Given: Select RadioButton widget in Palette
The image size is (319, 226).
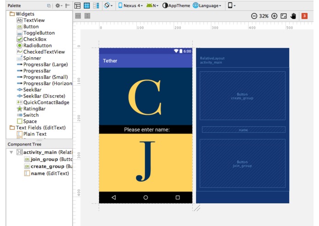Looking at the screenshot, I should tap(34, 45).
